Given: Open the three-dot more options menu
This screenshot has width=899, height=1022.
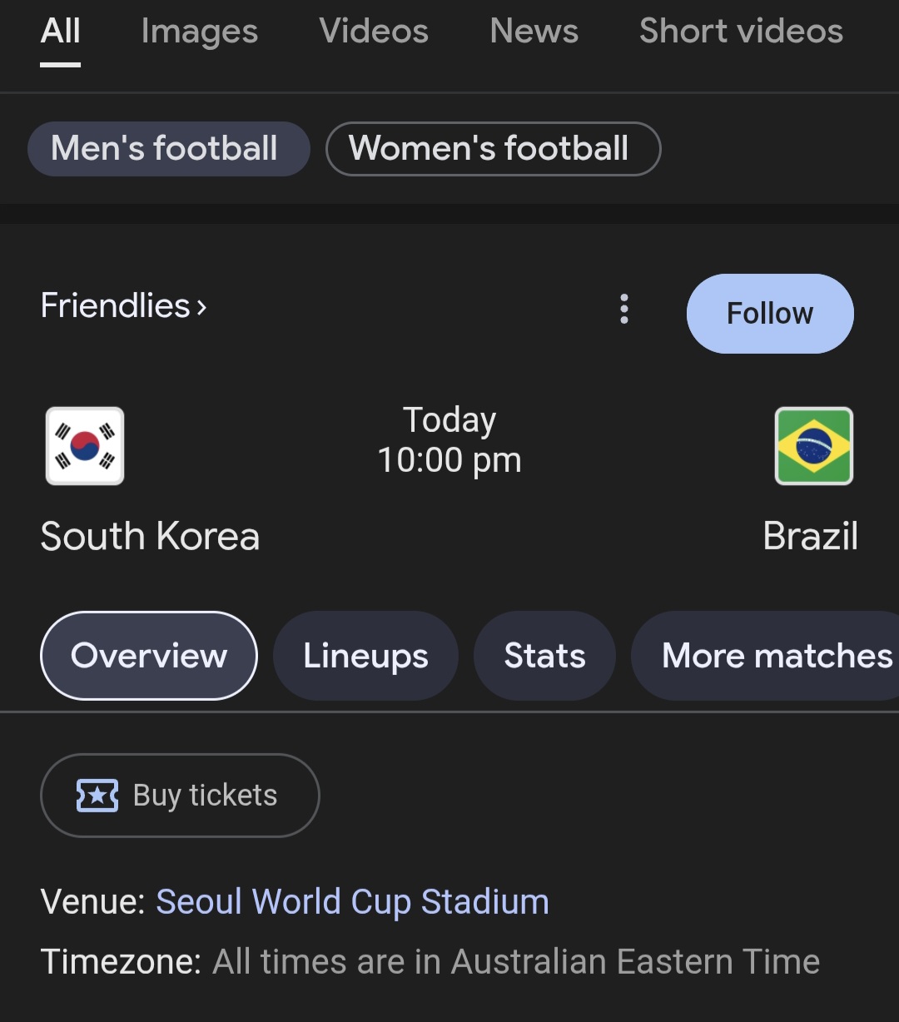Looking at the screenshot, I should [624, 309].
